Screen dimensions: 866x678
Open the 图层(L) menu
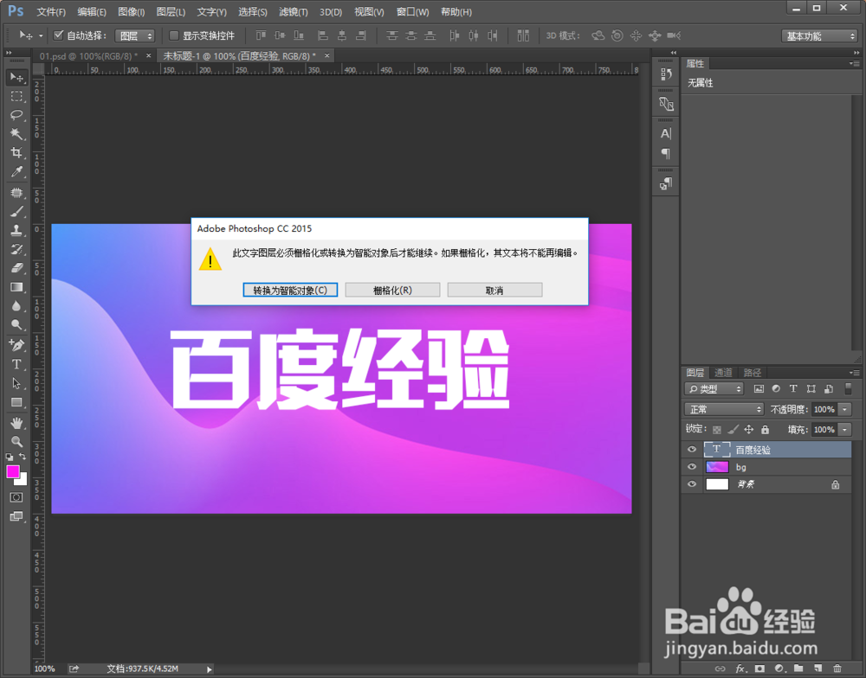point(171,12)
